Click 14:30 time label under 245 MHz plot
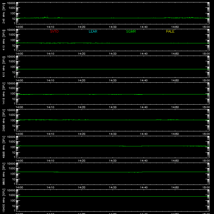Viewport: 214px width, 214px height. [x=113, y=27]
